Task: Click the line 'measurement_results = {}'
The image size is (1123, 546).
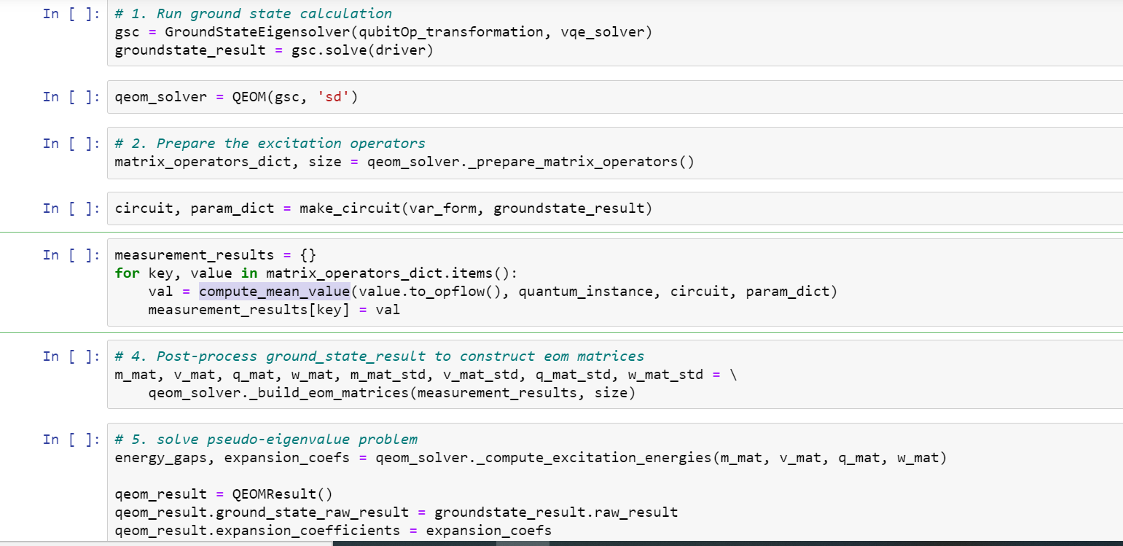Action: (x=216, y=254)
